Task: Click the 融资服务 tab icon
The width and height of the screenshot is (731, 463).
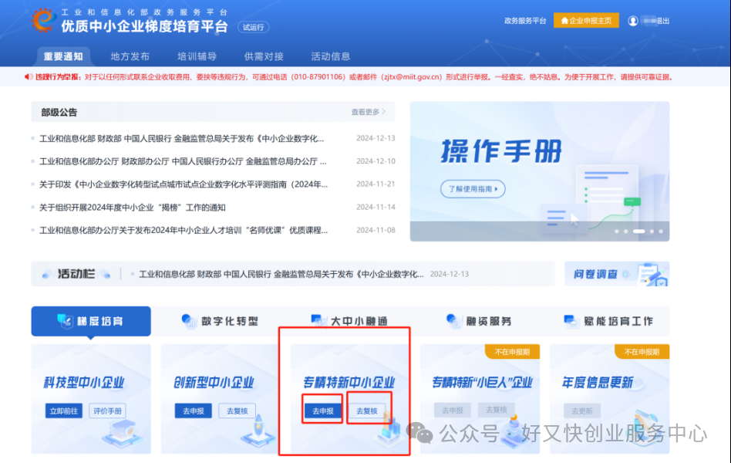Action: tap(453, 321)
